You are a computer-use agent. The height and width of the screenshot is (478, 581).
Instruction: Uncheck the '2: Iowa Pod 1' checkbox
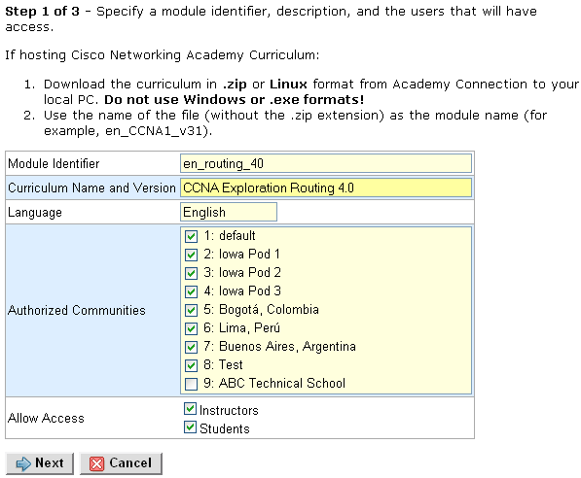191,255
